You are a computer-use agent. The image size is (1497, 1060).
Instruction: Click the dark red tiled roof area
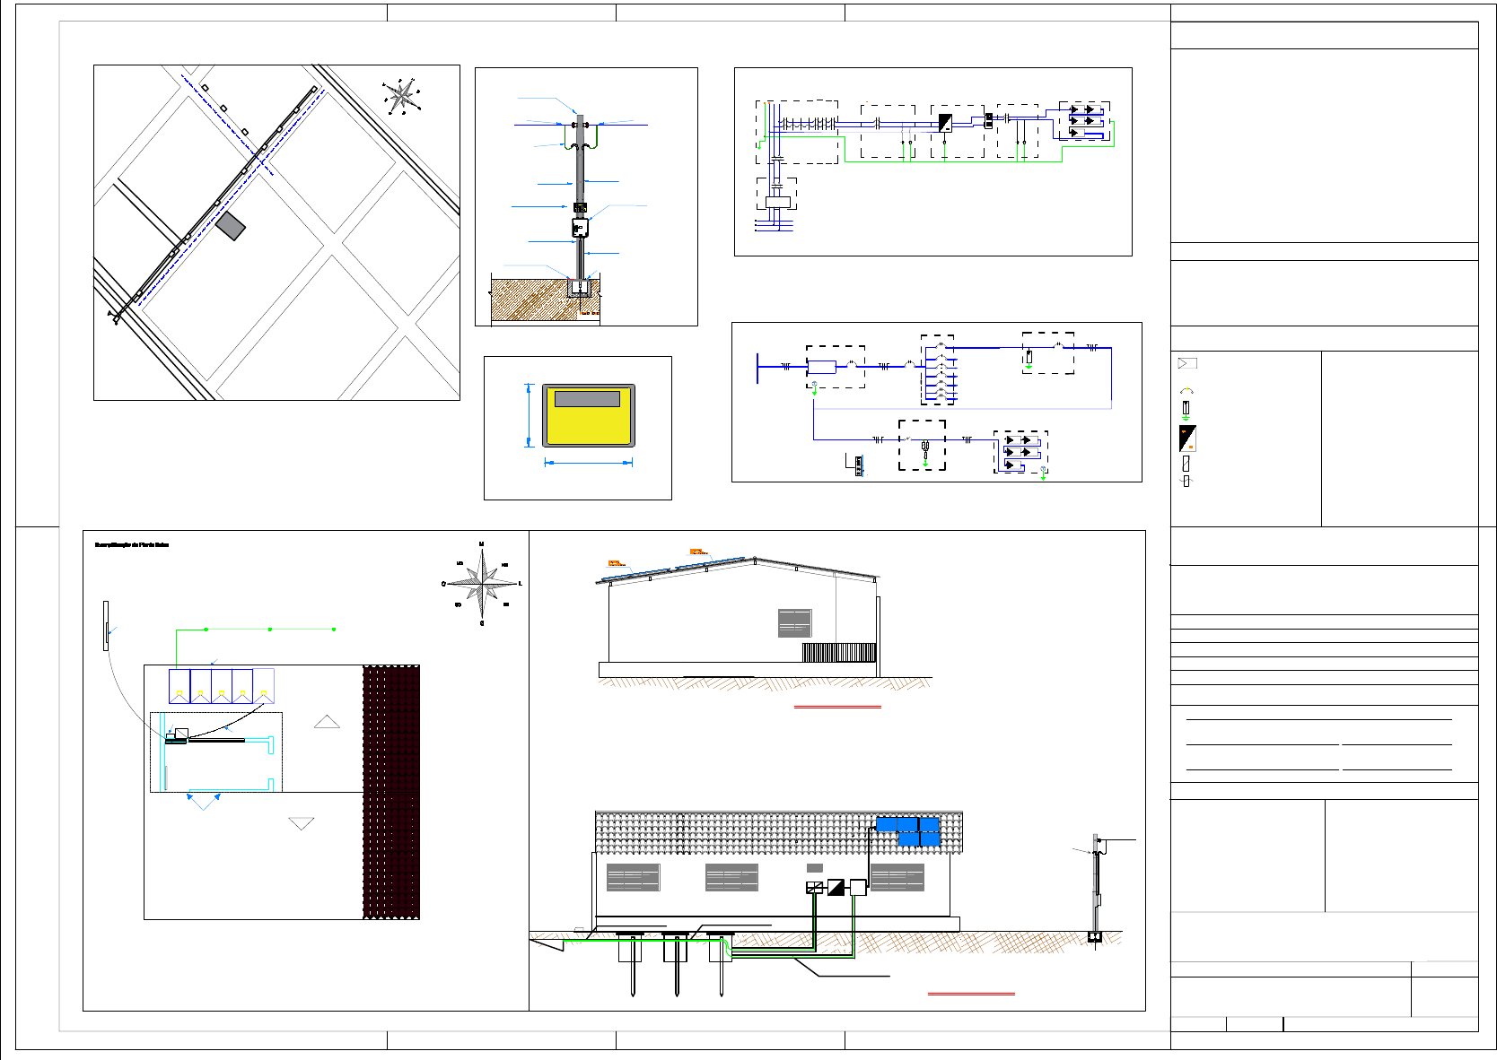(x=391, y=792)
